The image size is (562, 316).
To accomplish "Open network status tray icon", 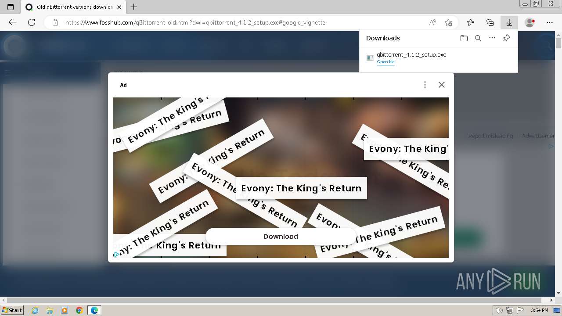I will (509, 310).
